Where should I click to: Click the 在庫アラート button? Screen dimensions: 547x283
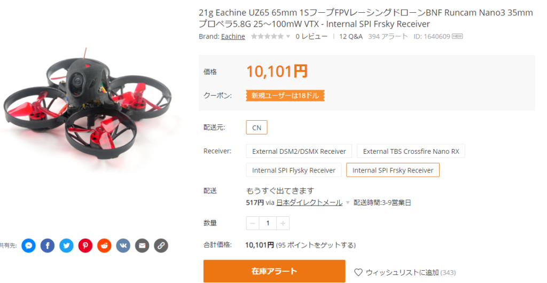tap(274, 271)
